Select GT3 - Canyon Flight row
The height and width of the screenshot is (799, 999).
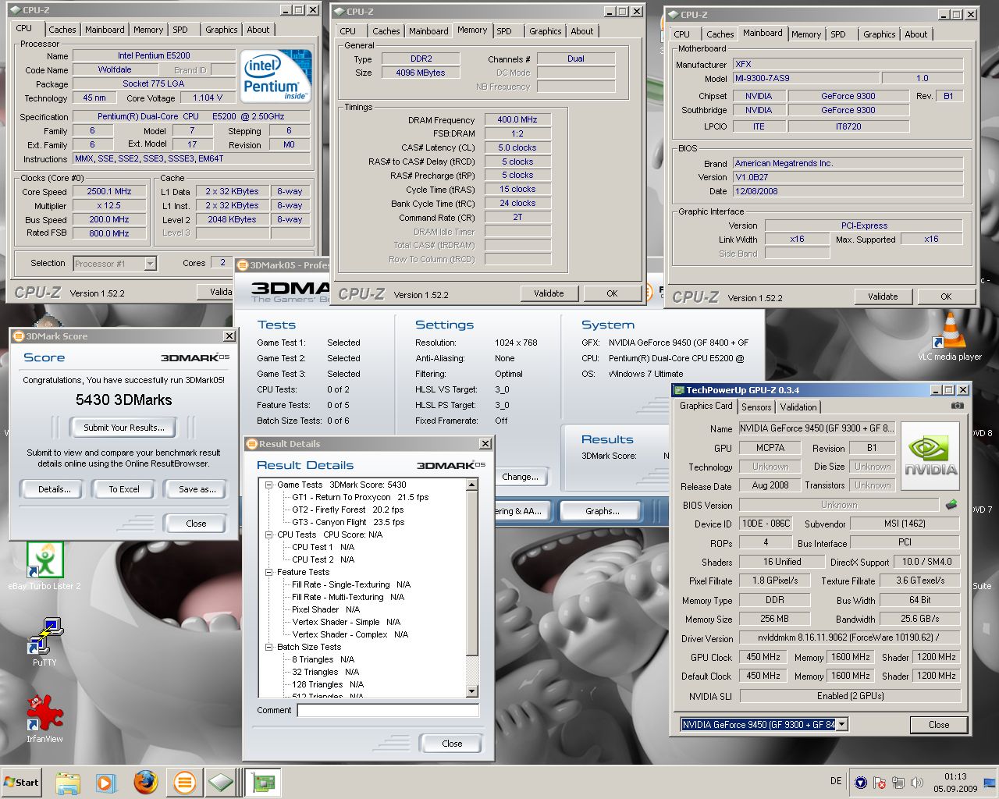click(x=348, y=522)
